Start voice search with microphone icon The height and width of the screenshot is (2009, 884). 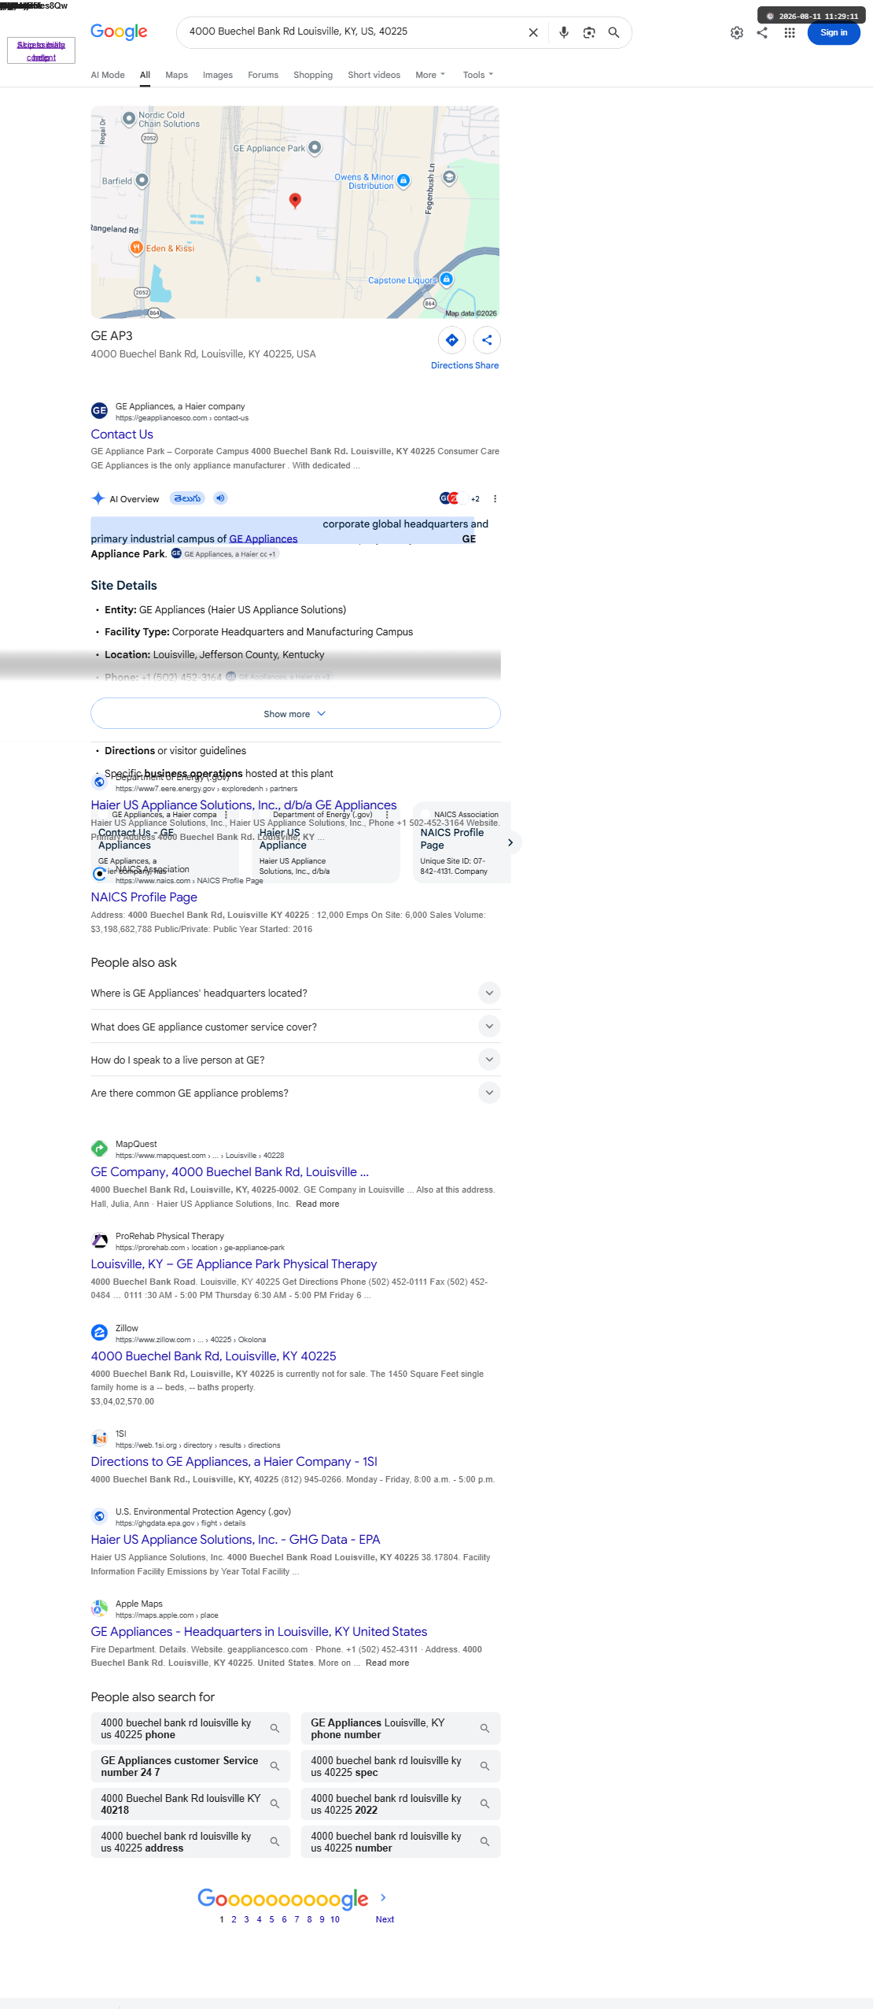(x=564, y=32)
